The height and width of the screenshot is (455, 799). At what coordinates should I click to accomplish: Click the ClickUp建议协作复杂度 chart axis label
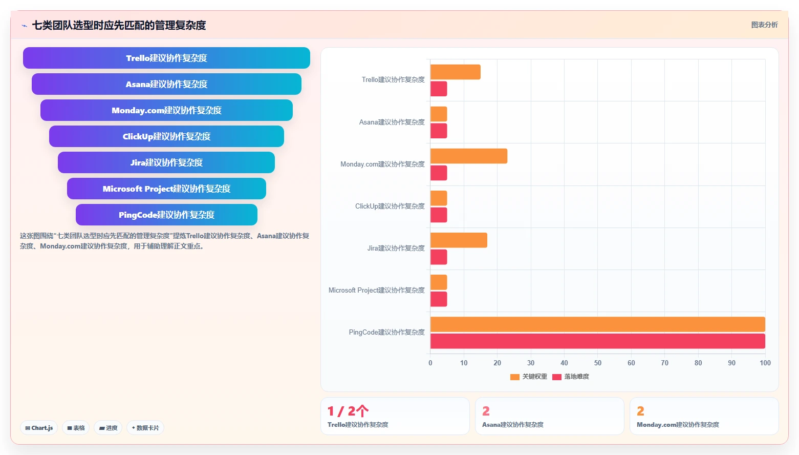pos(390,206)
